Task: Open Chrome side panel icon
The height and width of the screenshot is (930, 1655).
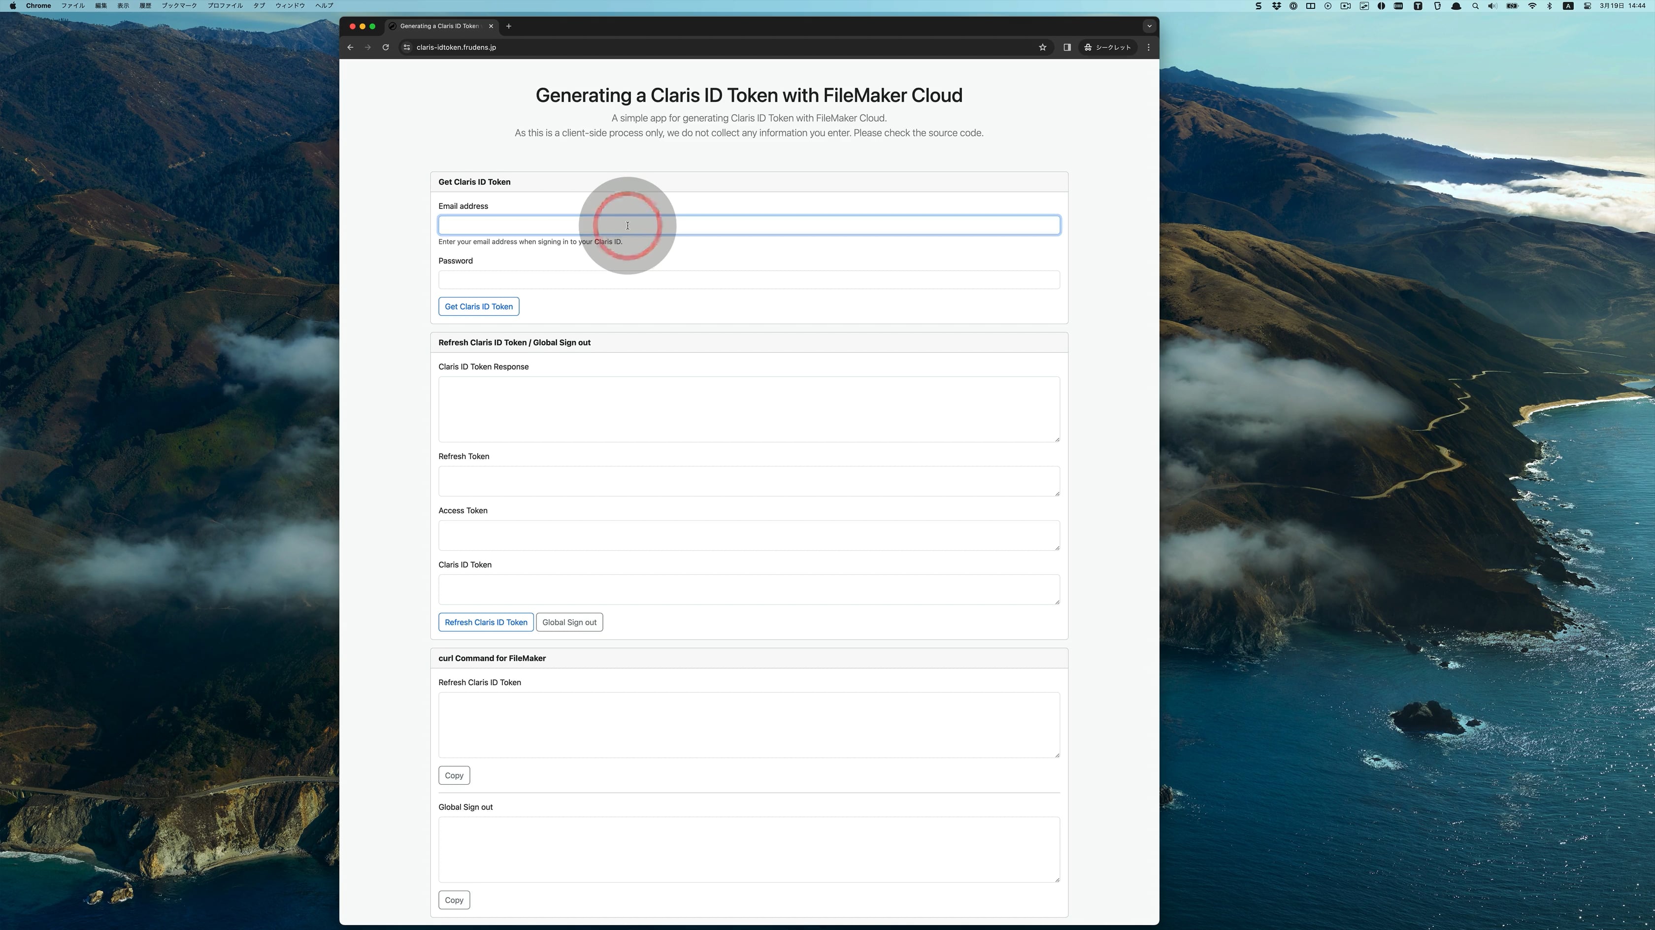Action: [1066, 47]
